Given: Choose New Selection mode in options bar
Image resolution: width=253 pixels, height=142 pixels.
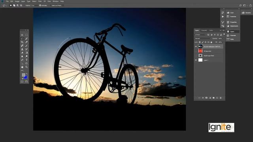Looking at the screenshot, I should coord(11,5).
